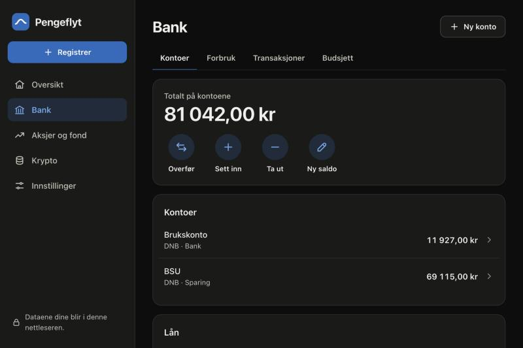Click the Aksjer og fond trend icon
This screenshot has width=523, height=348.
pyautogui.click(x=20, y=135)
